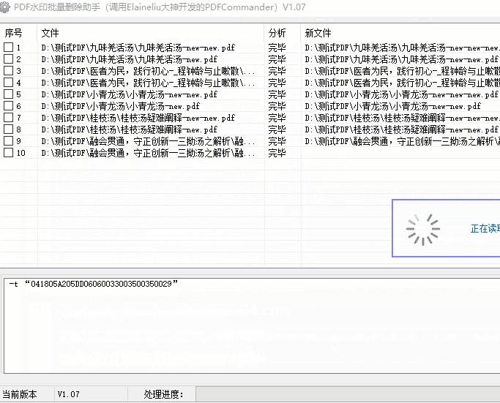Focus the command text box containing -t parameter
This screenshot has width=500, height=403.
pos(249,329)
